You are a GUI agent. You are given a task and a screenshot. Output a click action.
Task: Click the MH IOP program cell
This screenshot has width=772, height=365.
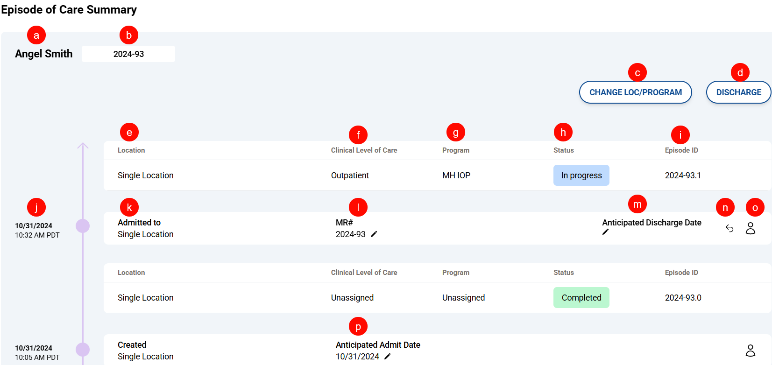(x=456, y=175)
